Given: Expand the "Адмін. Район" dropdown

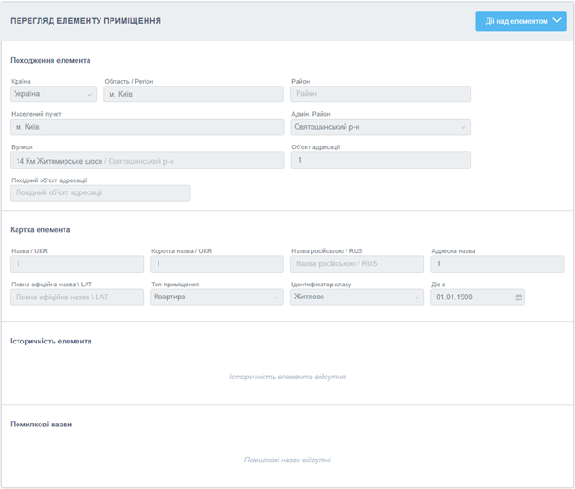Looking at the screenshot, I should click(380, 127).
